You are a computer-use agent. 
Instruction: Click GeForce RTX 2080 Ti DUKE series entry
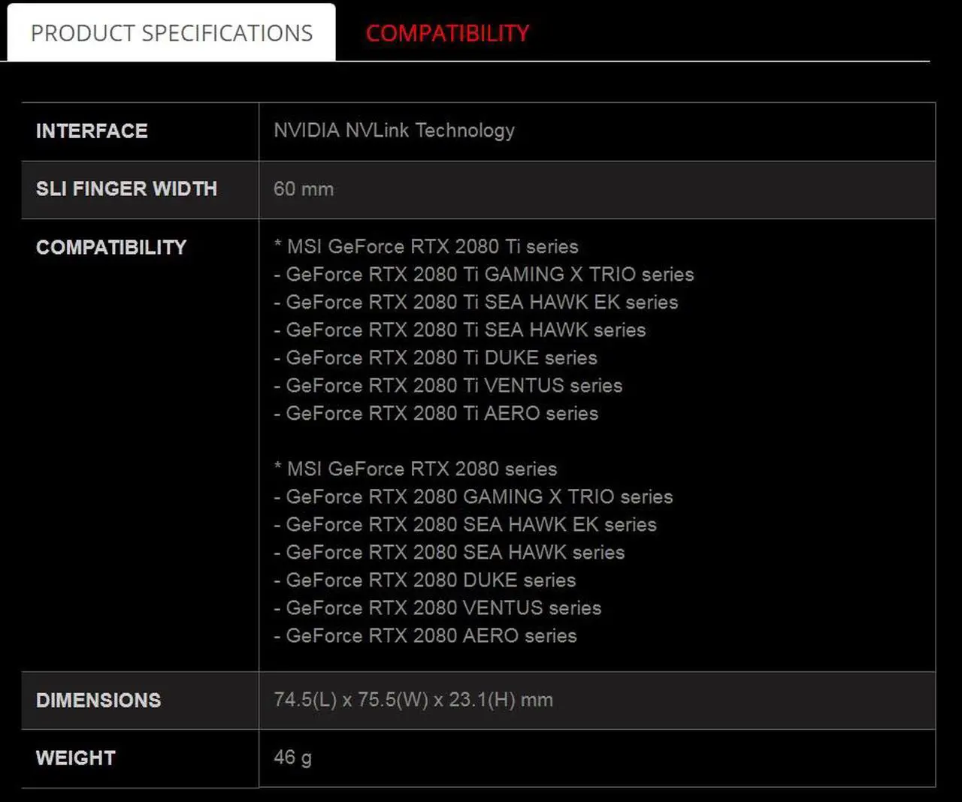point(436,357)
